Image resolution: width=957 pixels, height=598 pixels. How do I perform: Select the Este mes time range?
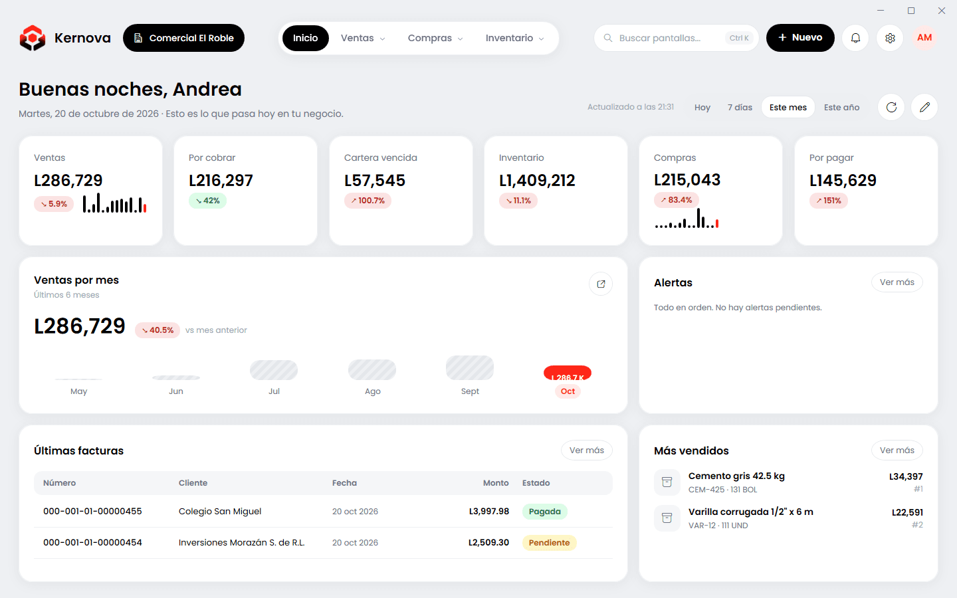pos(788,107)
